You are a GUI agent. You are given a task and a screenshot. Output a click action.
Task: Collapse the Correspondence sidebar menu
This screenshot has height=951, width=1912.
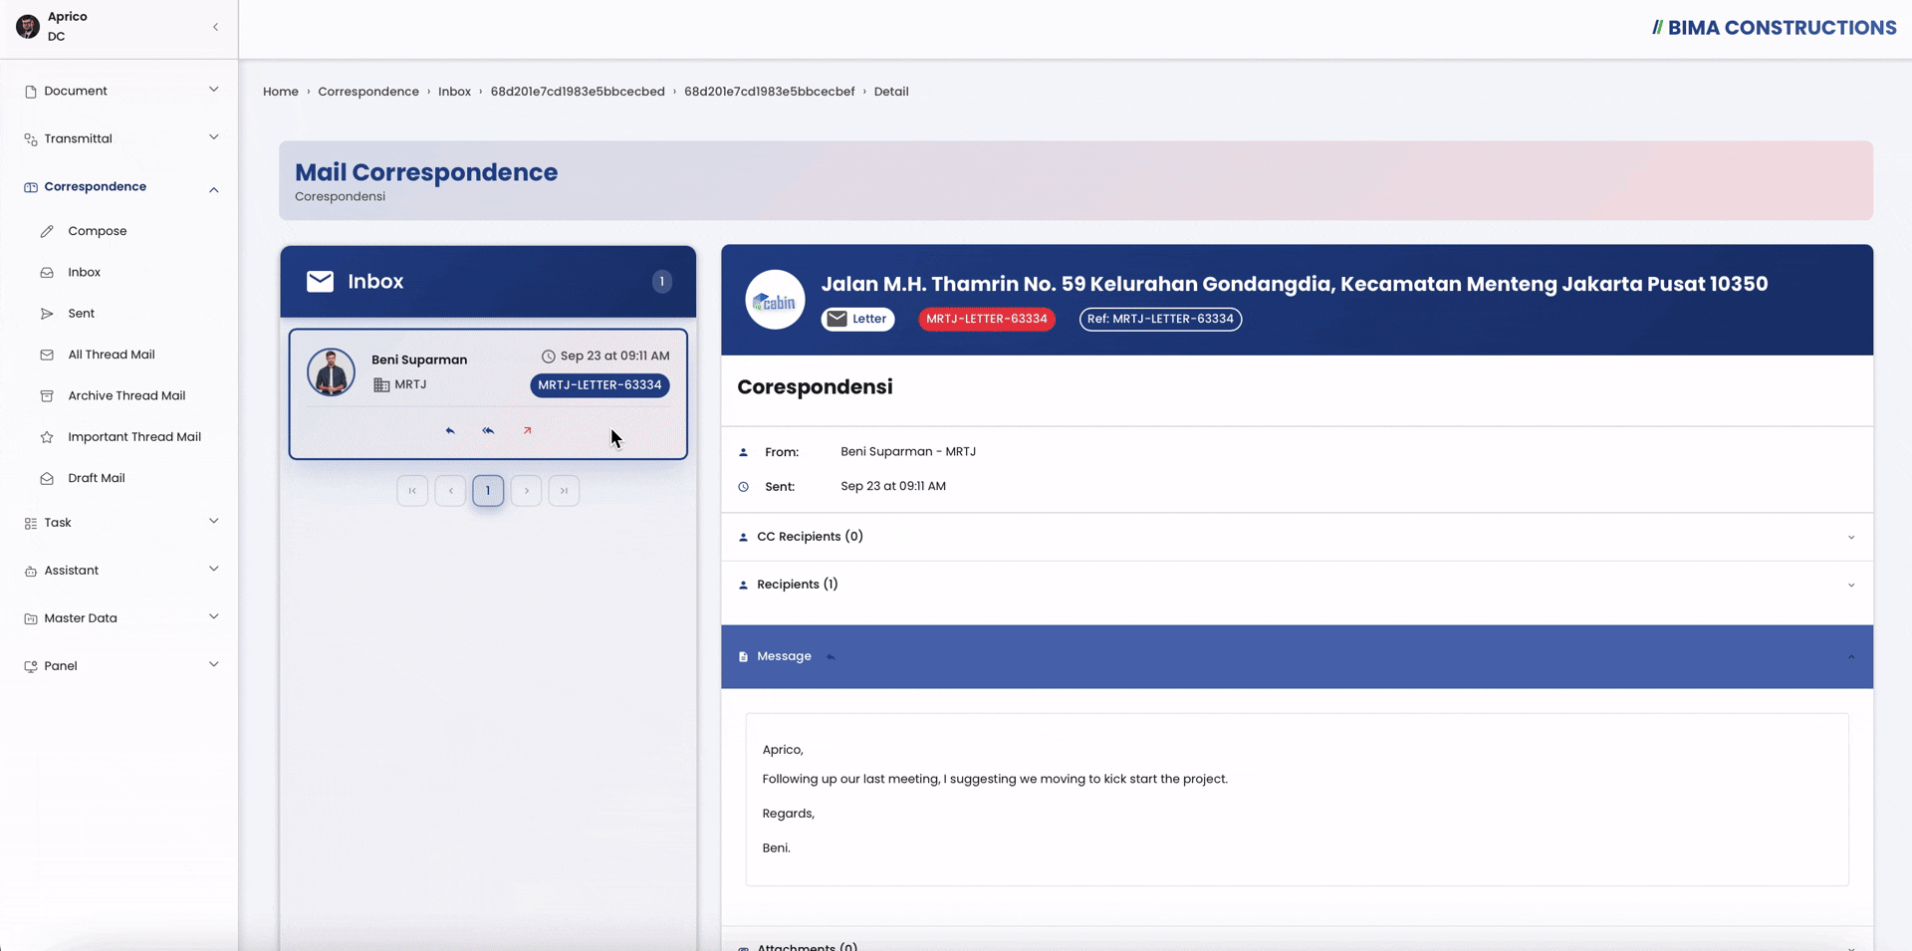119,187
